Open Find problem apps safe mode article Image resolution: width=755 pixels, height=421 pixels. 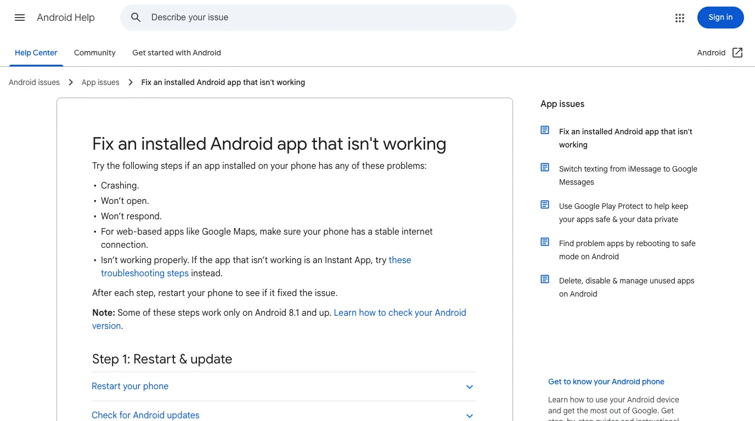coord(627,250)
